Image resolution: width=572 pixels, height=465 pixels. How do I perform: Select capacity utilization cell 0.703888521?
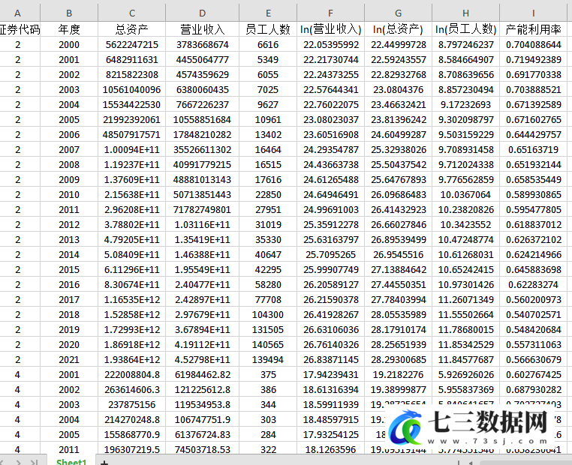pyautogui.click(x=533, y=89)
